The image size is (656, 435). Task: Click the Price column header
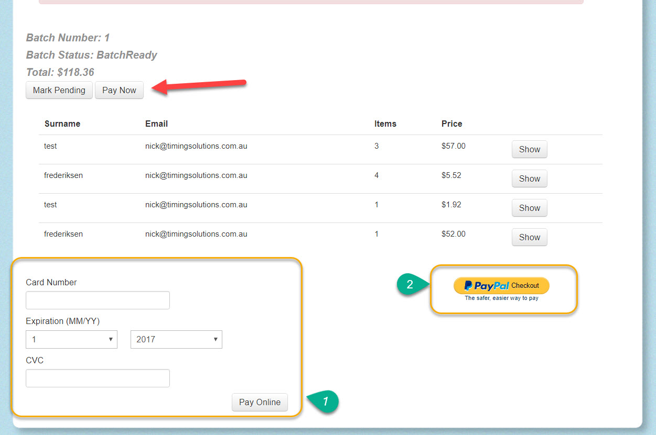(x=452, y=124)
